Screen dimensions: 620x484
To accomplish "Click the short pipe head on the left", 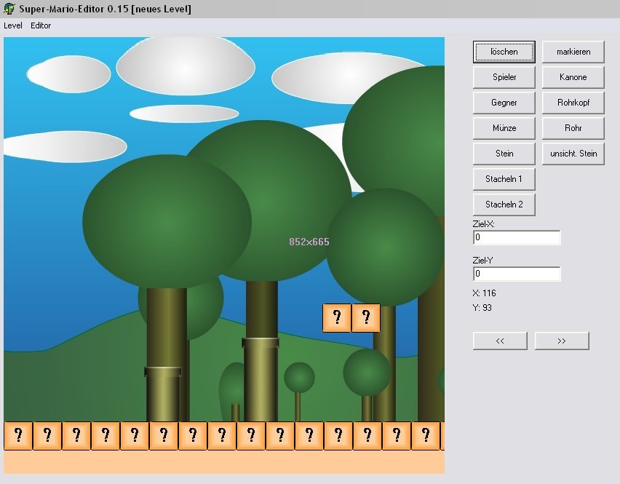I will point(163,372).
